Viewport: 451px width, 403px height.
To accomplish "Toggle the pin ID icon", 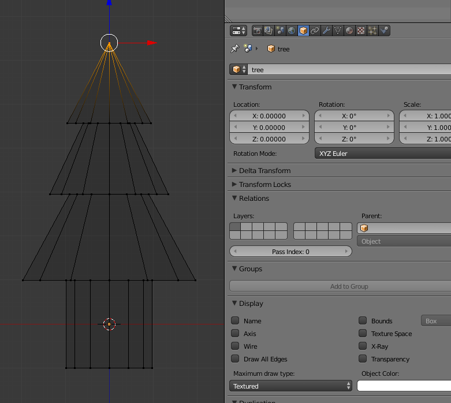I will coord(234,48).
